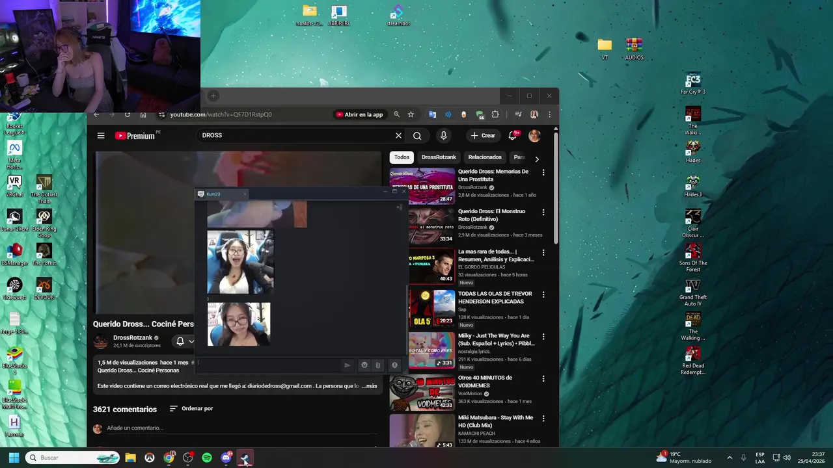This screenshot has height=468, width=833.
Task: Open Milky - Just The Way You Are video
Action: tap(497, 339)
